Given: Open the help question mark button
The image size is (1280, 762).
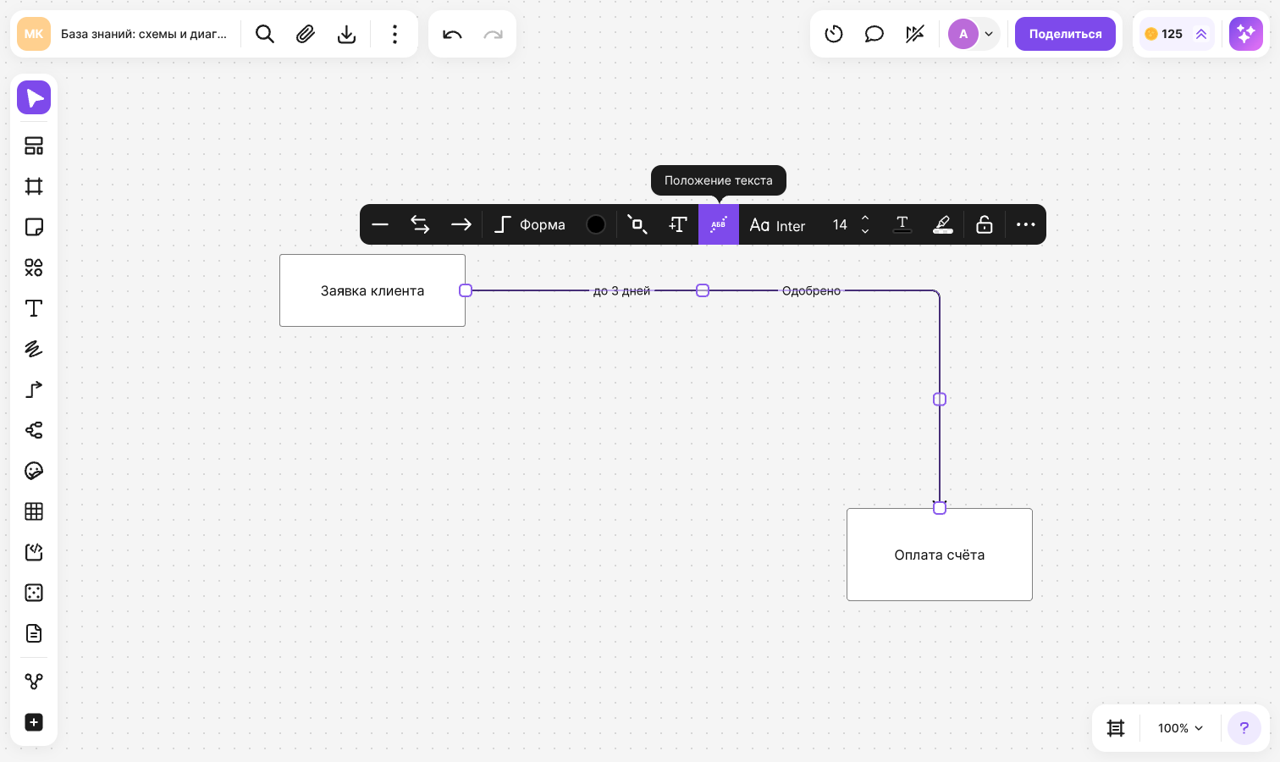Looking at the screenshot, I should (1244, 728).
